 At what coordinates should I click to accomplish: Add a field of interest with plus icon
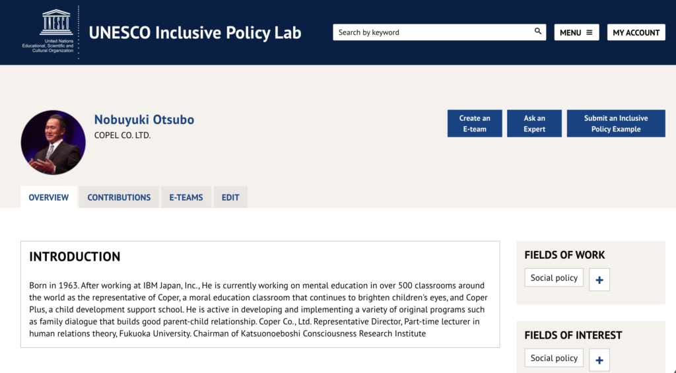point(599,360)
